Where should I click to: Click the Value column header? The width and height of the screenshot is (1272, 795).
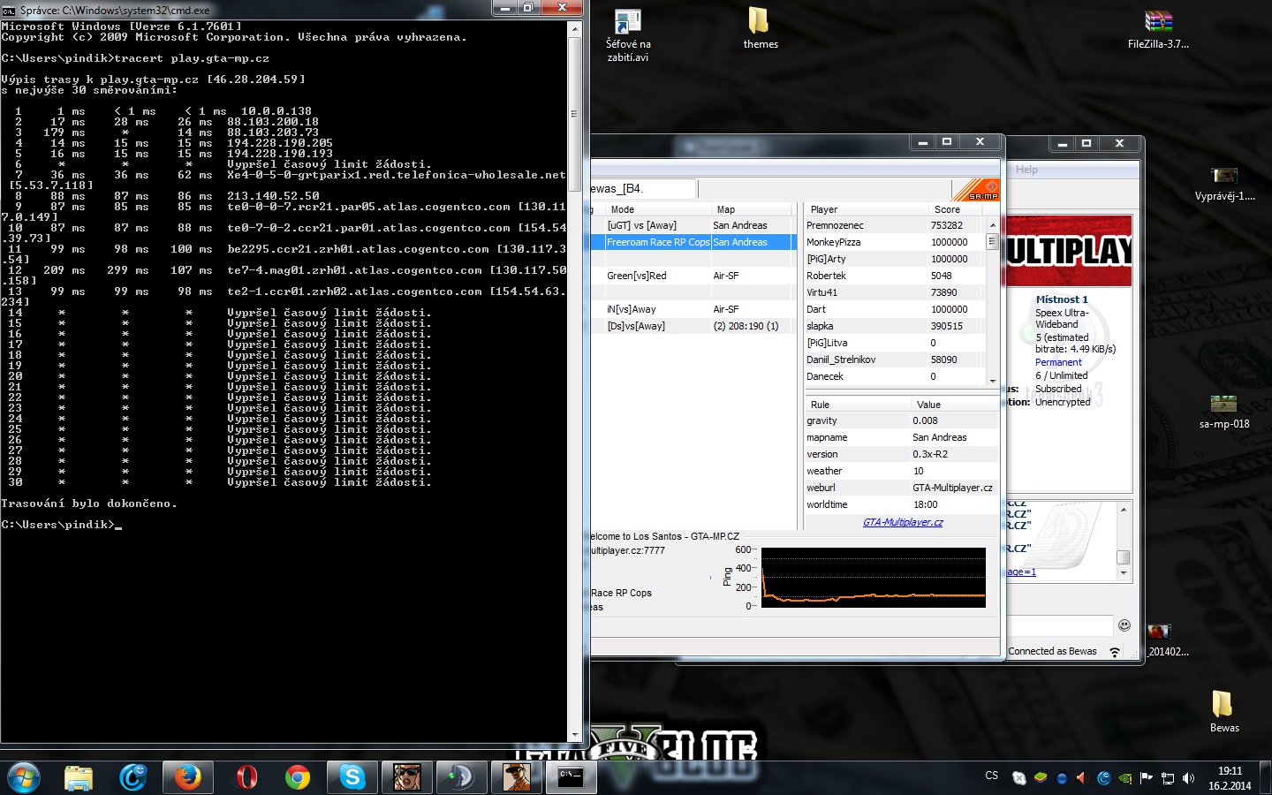coord(954,405)
